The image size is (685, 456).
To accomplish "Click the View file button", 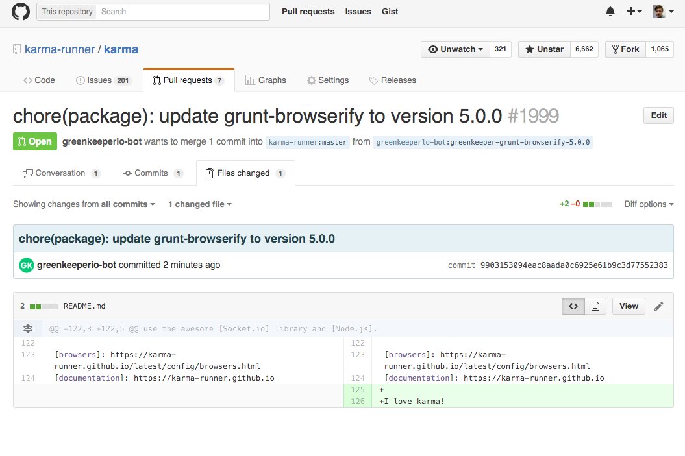I will pos(629,306).
